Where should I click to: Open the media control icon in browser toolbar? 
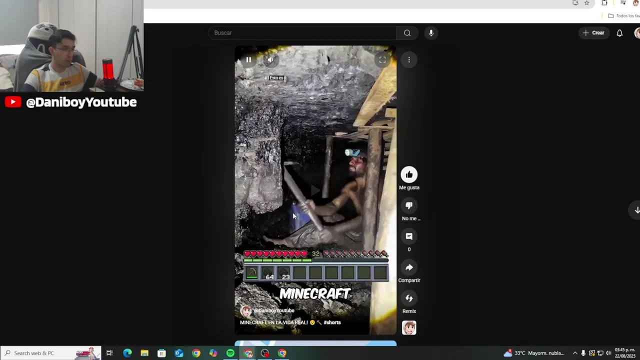pyautogui.click(x=623, y=3)
